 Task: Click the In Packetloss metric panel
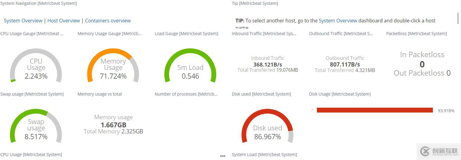click(x=422, y=64)
